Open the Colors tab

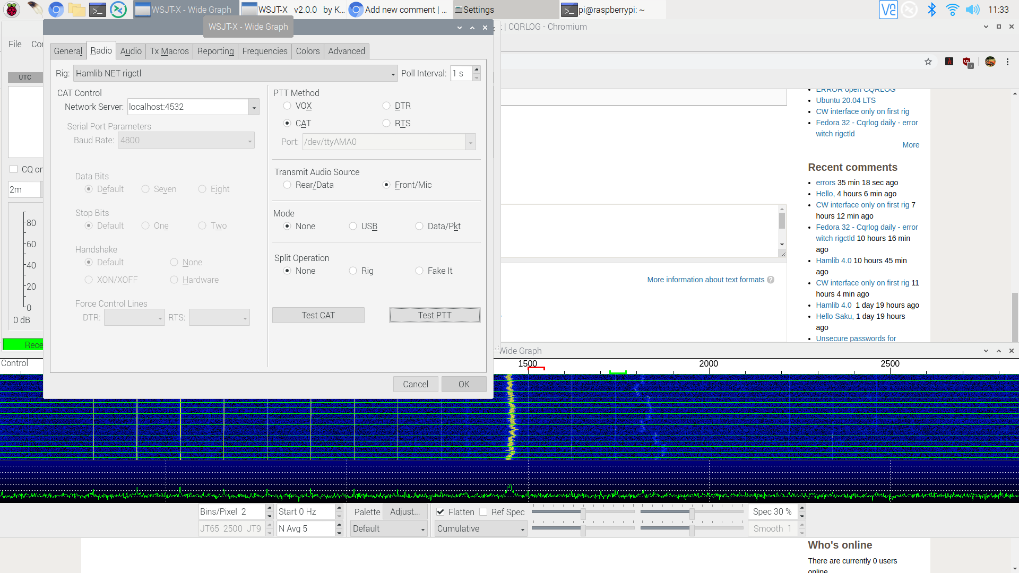click(x=308, y=51)
